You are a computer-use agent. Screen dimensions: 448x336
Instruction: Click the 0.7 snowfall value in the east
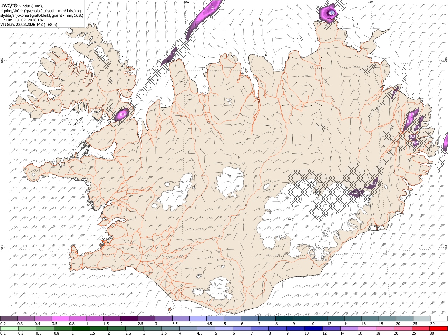coord(412,115)
